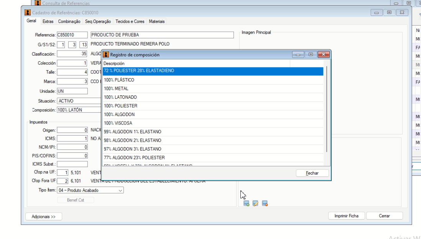Click the Clasificación input field
The width and height of the screenshot is (421, 239).
click(72, 54)
